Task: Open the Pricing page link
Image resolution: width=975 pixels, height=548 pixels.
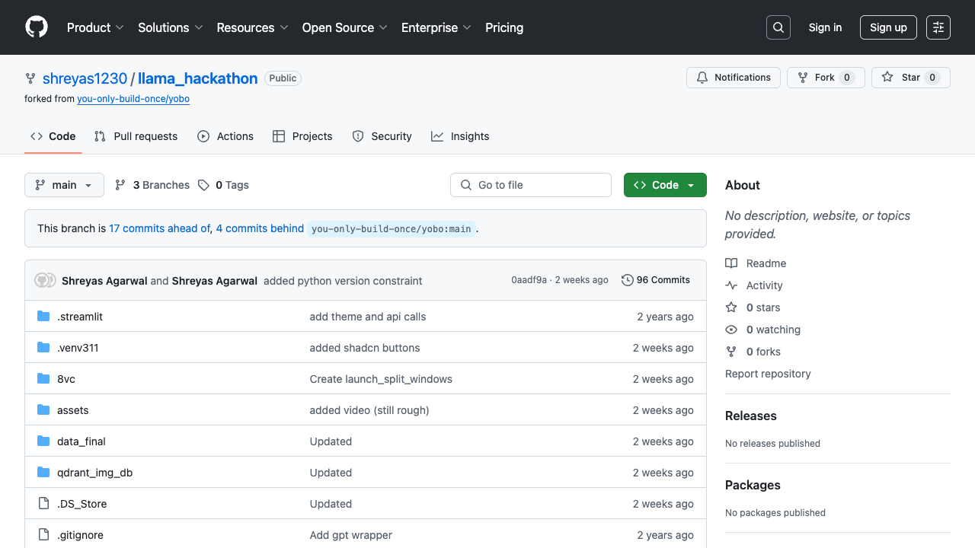Action: point(504,27)
